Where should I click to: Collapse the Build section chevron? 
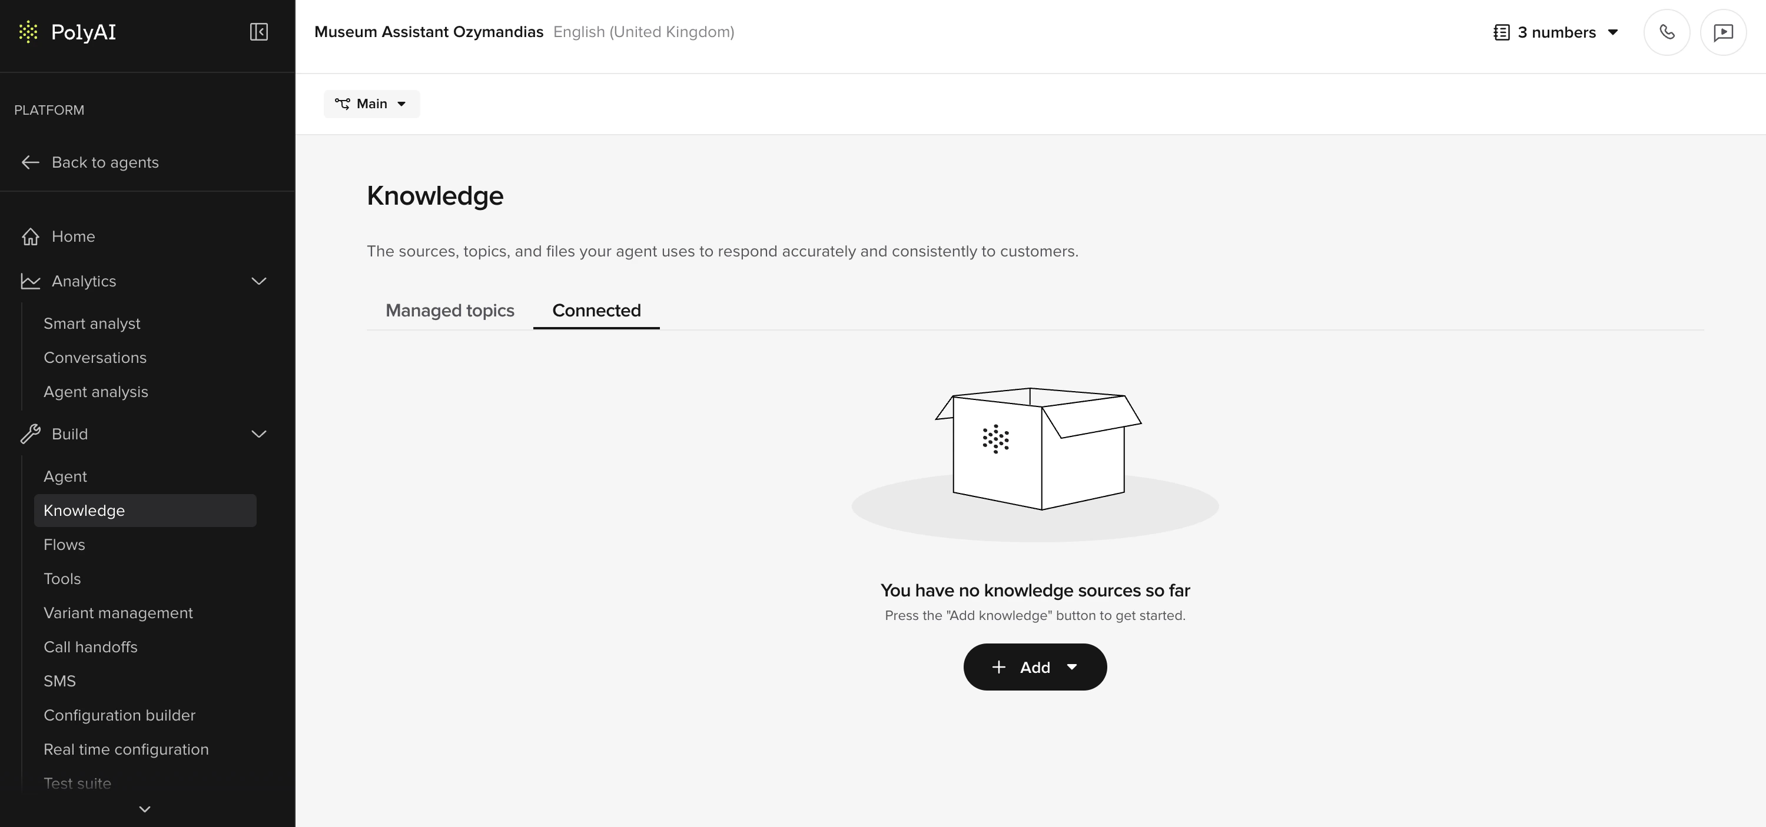[258, 433]
